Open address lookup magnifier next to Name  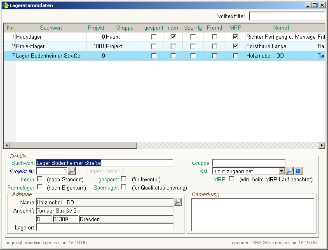(x=178, y=202)
